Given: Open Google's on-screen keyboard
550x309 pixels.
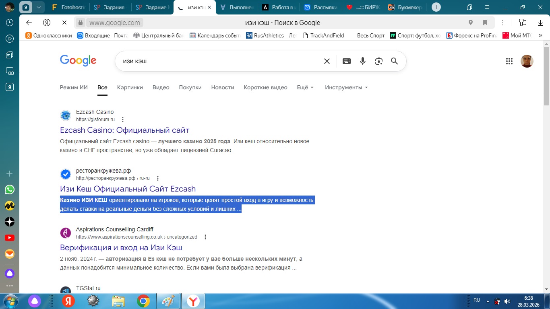Looking at the screenshot, I should pos(347,61).
